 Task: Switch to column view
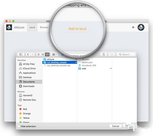[x=47, y=54]
